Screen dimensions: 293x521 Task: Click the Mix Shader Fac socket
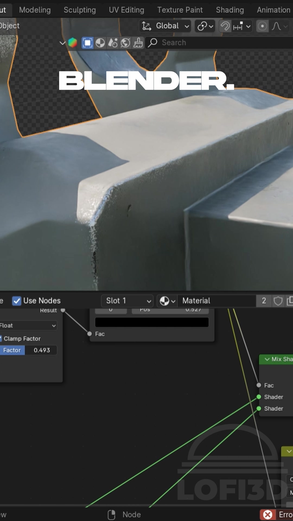[259, 385]
